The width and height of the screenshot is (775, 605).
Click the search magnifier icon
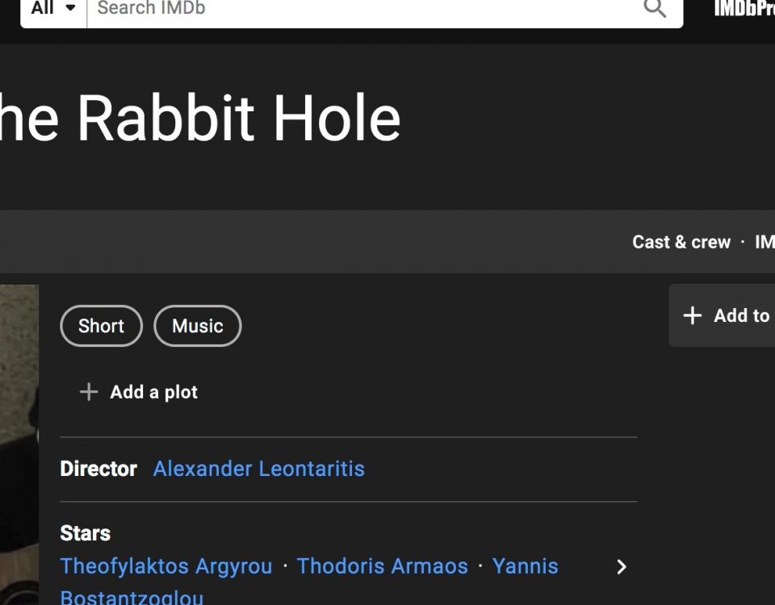point(655,9)
